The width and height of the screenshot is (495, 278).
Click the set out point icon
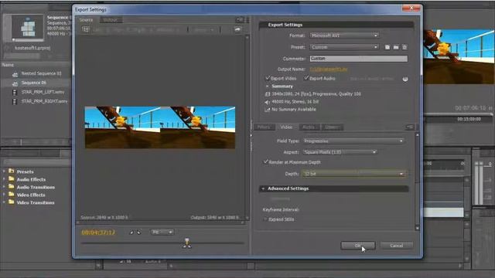pyautogui.click(x=139, y=232)
